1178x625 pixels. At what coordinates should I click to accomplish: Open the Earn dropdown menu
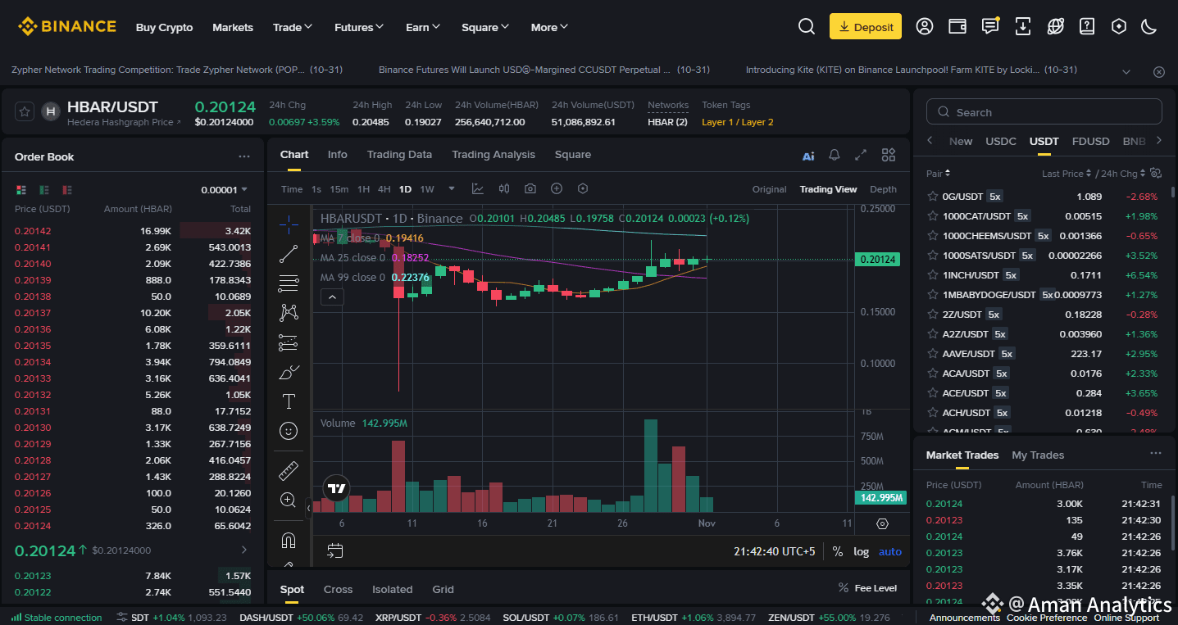pos(423,27)
